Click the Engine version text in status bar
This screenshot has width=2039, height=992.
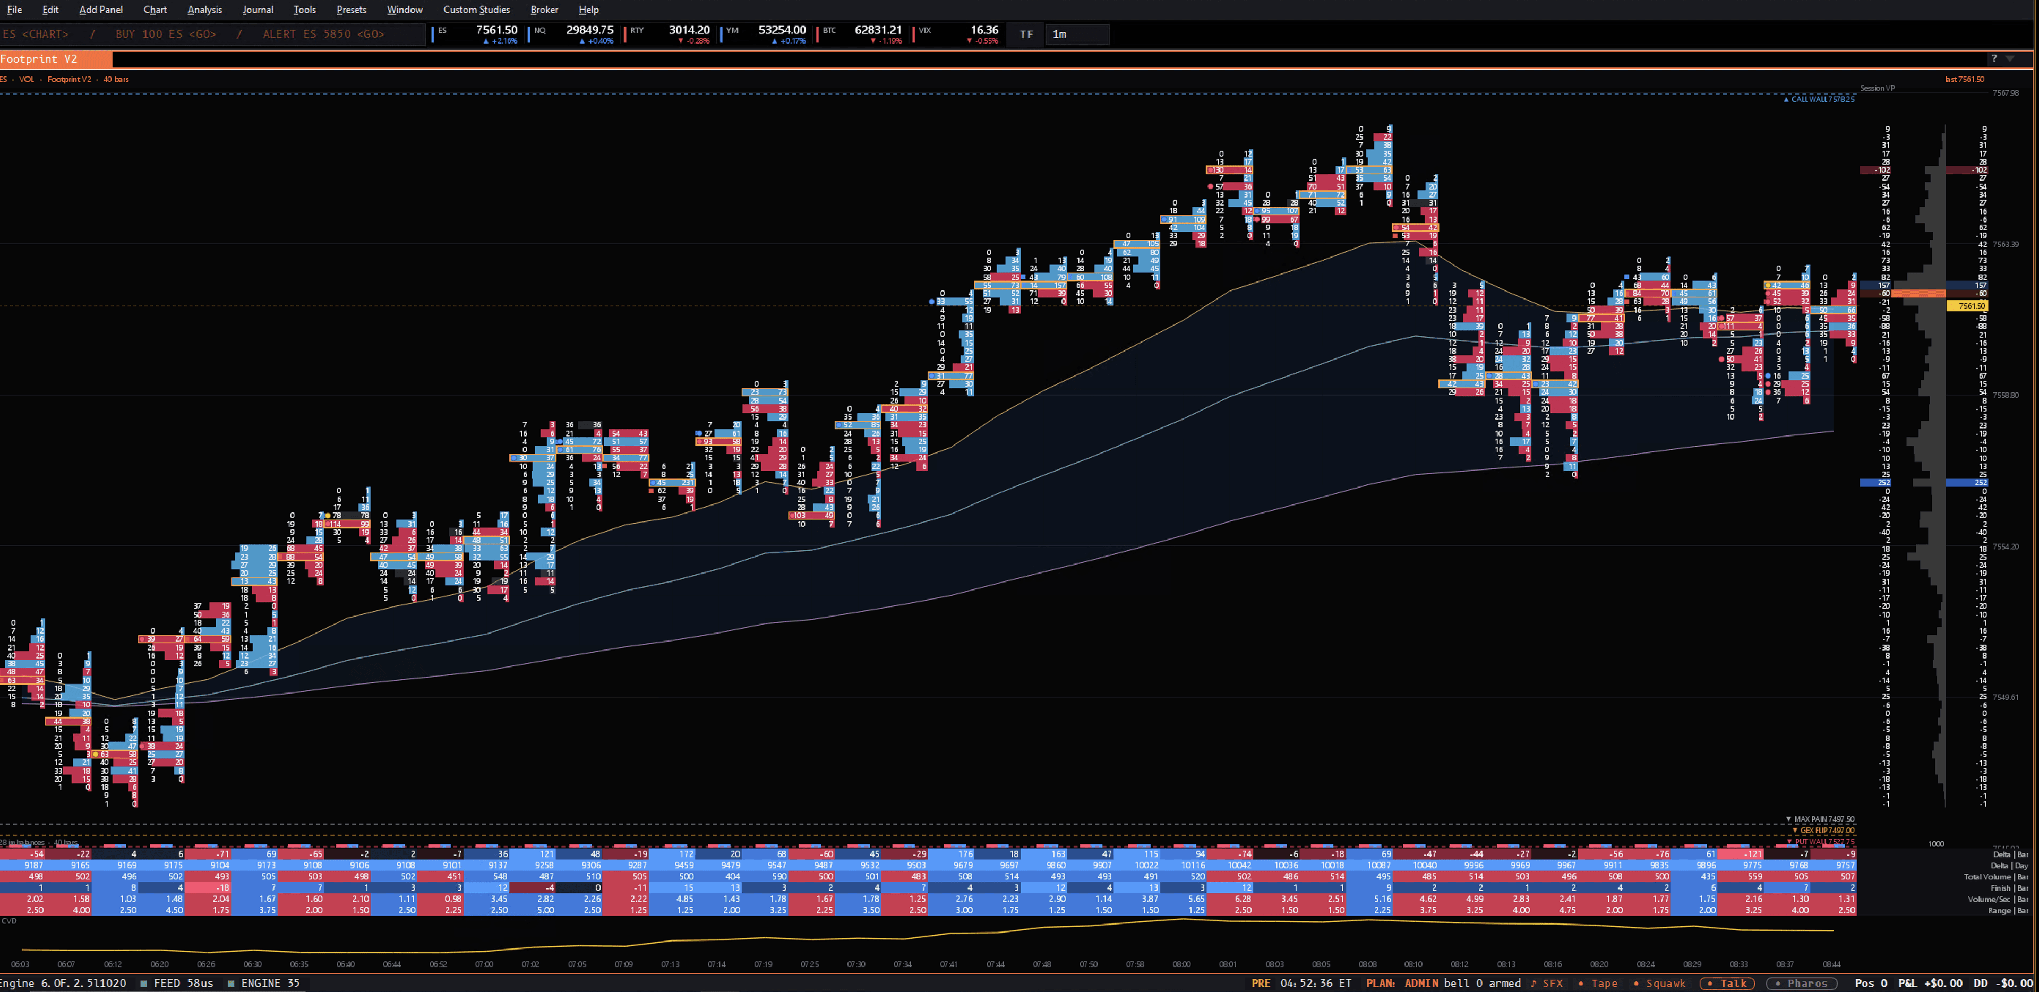point(63,984)
